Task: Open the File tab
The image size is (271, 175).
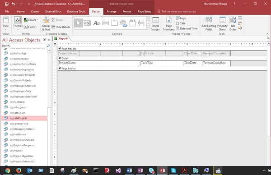Action: [7, 11]
